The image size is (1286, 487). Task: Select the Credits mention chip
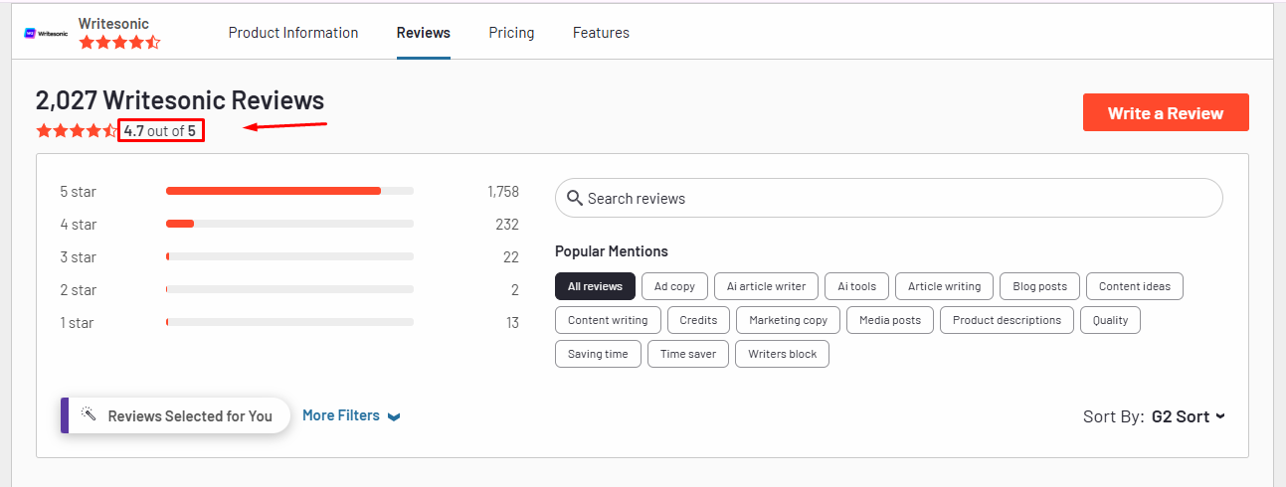(698, 320)
